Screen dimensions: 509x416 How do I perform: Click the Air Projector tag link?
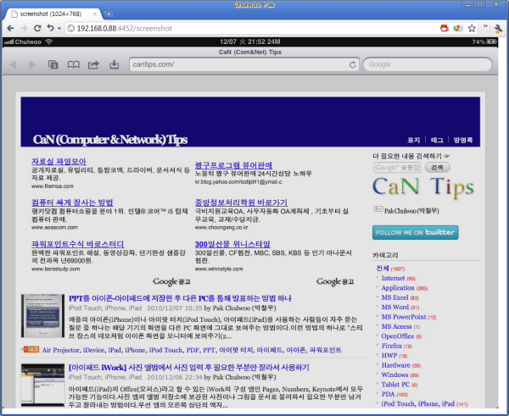click(61, 350)
